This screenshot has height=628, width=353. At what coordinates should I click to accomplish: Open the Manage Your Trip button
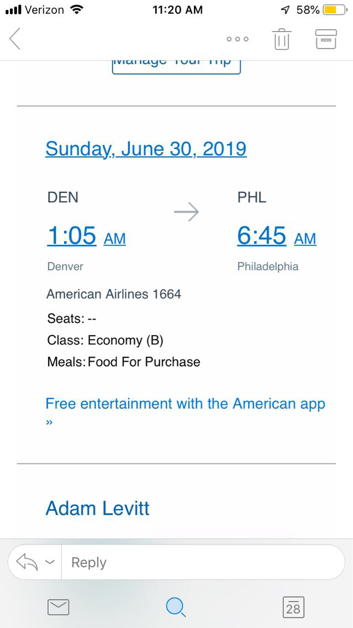(176, 64)
